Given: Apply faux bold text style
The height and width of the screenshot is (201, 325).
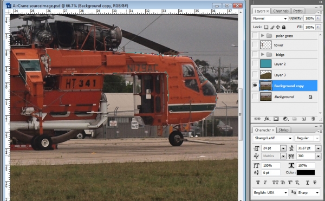Looking at the screenshot, I should [258, 183].
